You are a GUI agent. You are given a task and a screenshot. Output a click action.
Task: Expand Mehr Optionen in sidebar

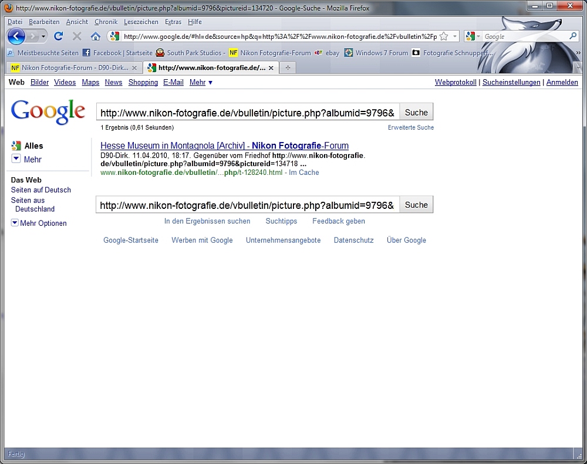point(39,223)
